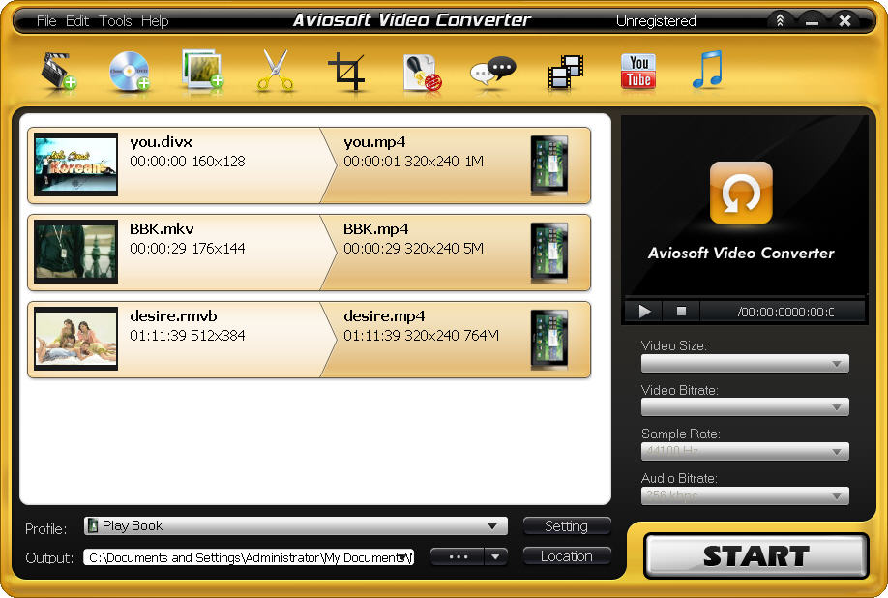Click the desire.mp4 output file name

384,316
